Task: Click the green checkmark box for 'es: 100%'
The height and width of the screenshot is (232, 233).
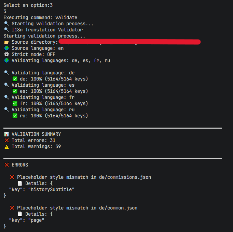Action: click(15, 91)
